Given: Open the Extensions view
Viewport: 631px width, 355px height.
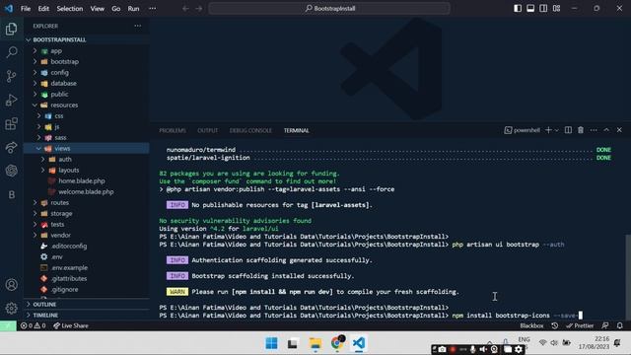Looking at the screenshot, I should 11,123.
